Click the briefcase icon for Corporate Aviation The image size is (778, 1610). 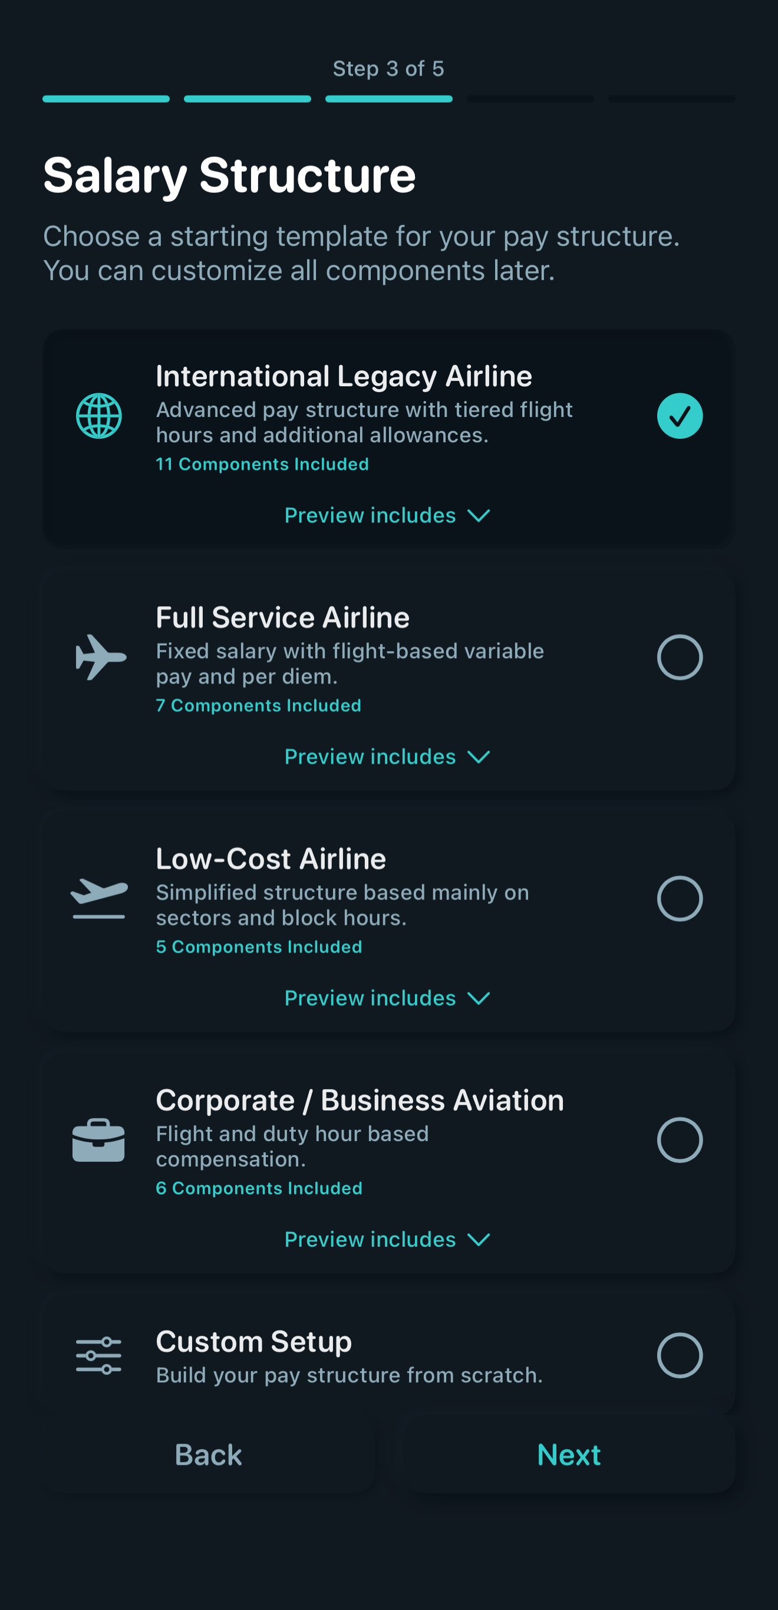pos(98,1140)
